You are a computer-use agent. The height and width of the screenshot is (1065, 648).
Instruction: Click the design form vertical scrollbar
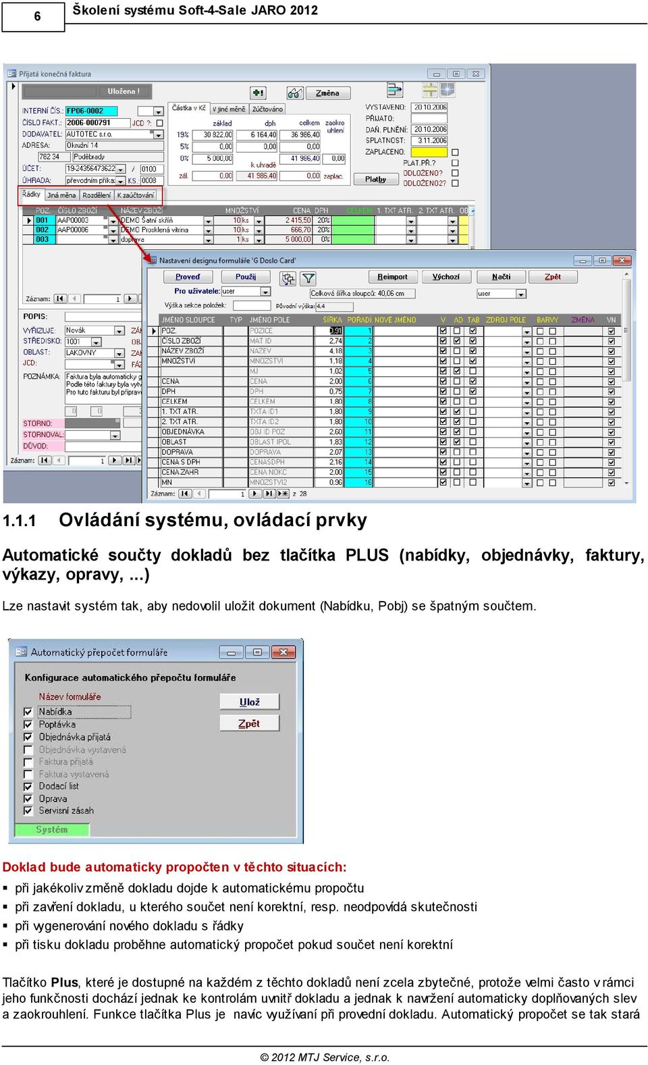coord(626,378)
